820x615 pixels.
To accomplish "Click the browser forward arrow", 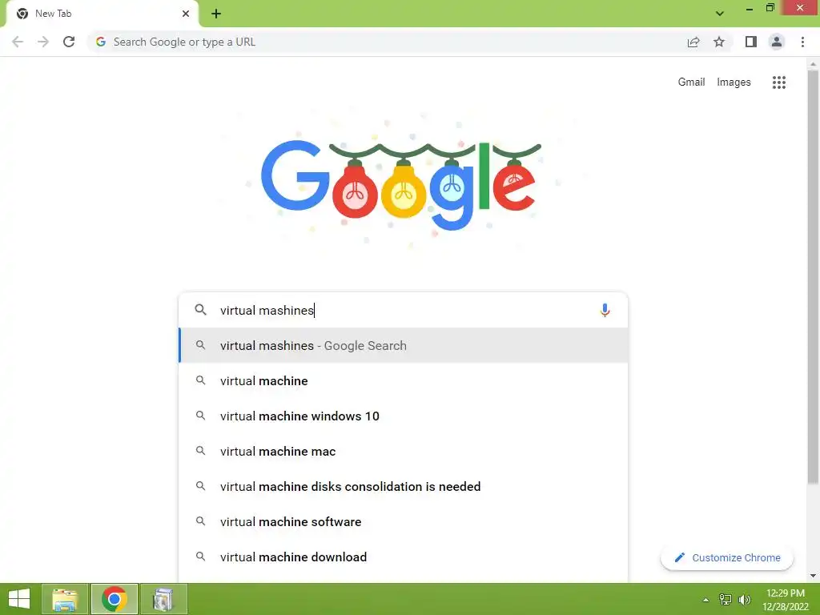I will 43,42.
